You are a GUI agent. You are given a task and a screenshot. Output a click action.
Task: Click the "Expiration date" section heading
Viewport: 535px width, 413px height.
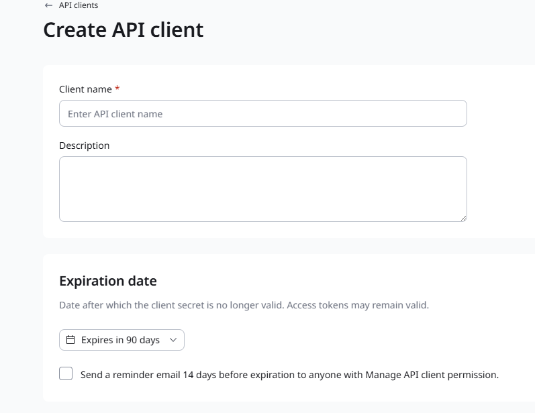[107, 280]
